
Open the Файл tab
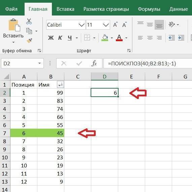(11, 9)
